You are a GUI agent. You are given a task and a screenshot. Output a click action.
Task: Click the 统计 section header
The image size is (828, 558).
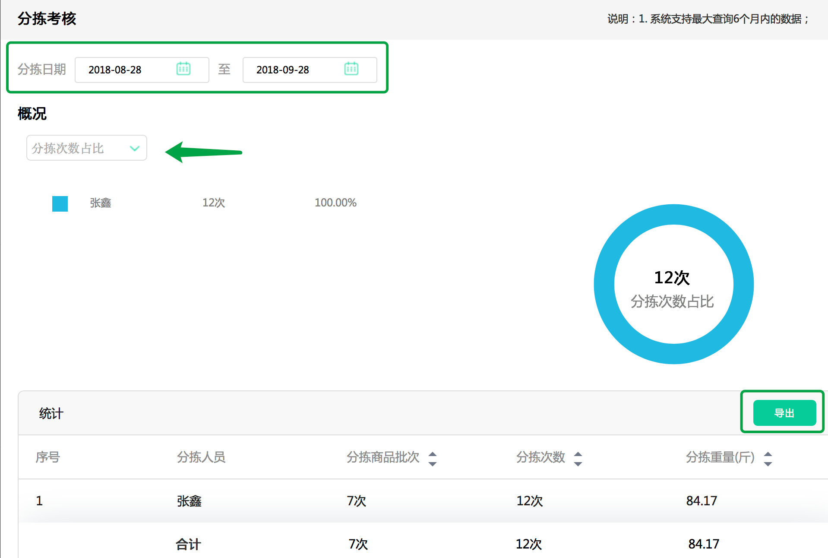click(50, 412)
